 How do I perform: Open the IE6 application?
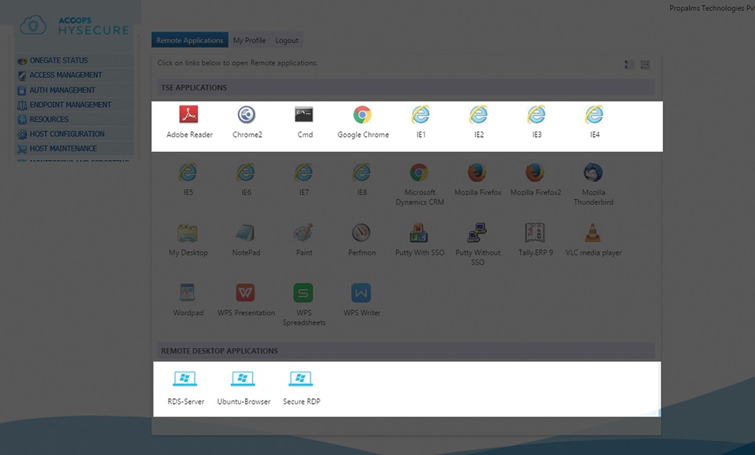246,172
